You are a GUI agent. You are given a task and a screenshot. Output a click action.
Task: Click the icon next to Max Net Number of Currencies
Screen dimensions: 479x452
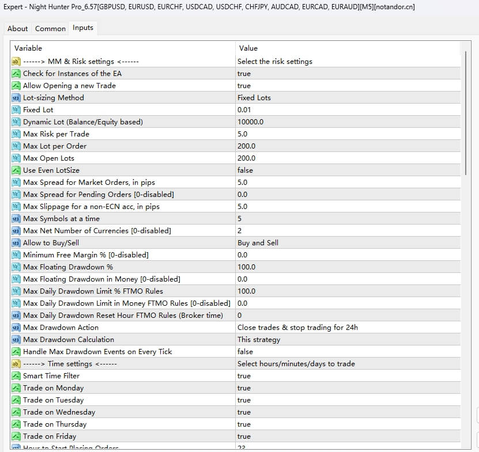[16, 231]
